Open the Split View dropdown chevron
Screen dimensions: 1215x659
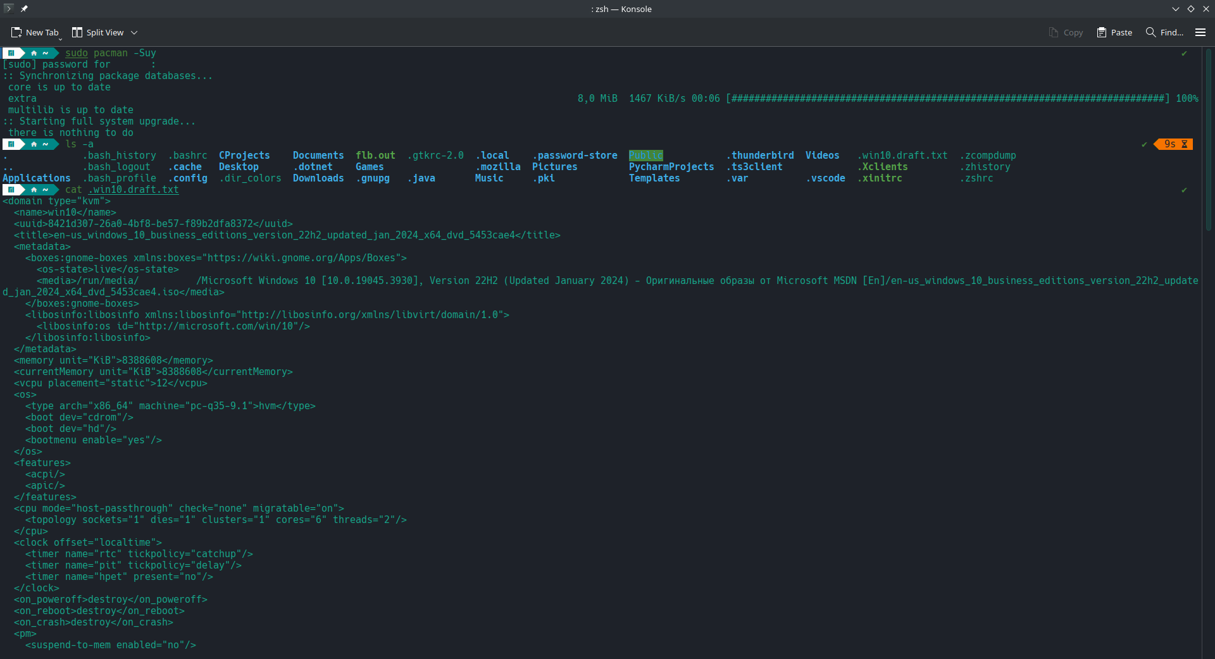tap(134, 32)
